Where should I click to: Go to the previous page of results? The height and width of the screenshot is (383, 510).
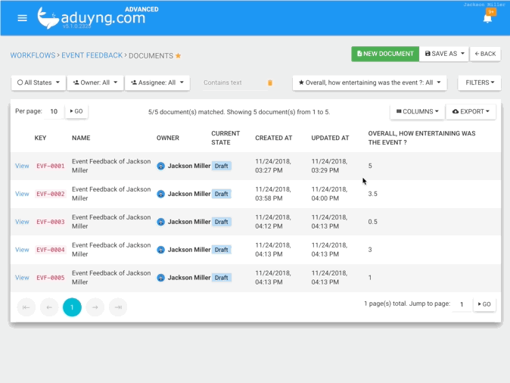point(49,307)
